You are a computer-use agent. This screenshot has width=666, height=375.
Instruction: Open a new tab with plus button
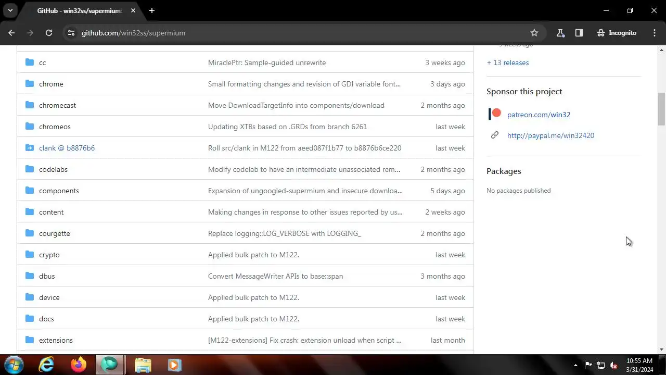pyautogui.click(x=152, y=10)
